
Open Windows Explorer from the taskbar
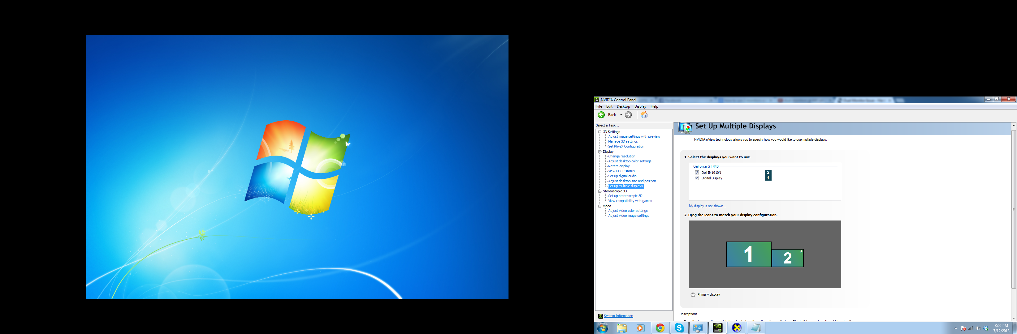[622, 328]
